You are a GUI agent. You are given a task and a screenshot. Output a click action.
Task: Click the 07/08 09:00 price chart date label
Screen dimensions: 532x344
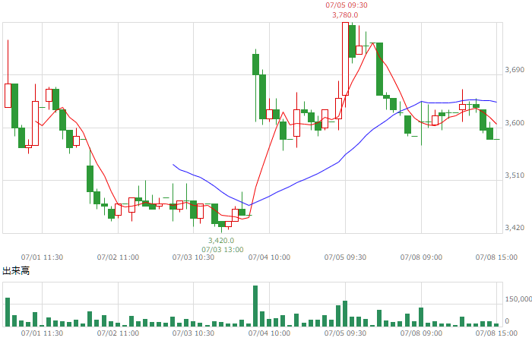421,257
